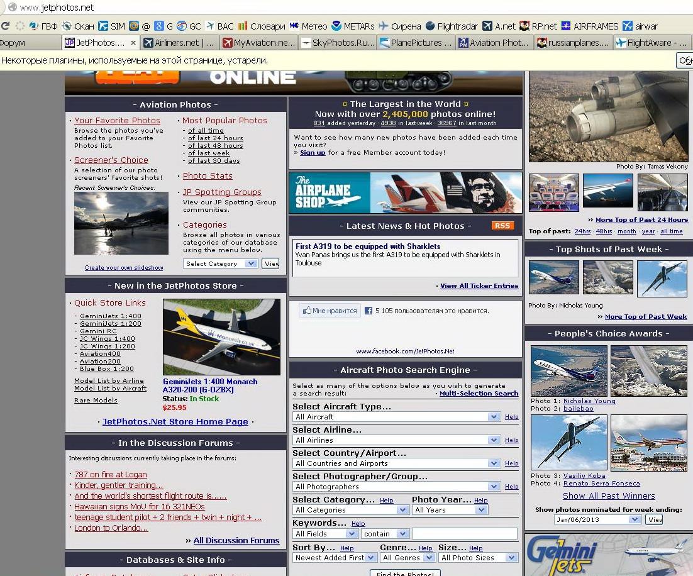Screen dimensions: 693x576
Task: Expand the All Aircraft type dropdown
Action: (396, 417)
